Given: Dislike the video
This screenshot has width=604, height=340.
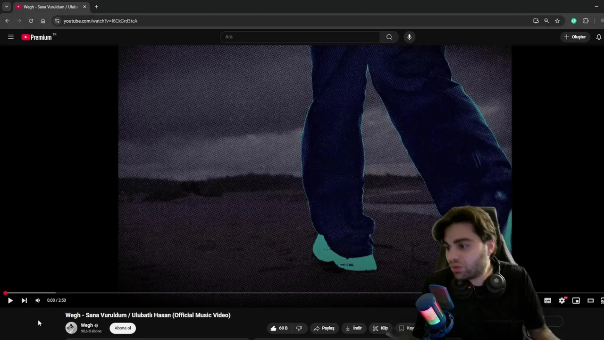Looking at the screenshot, I should 299,328.
